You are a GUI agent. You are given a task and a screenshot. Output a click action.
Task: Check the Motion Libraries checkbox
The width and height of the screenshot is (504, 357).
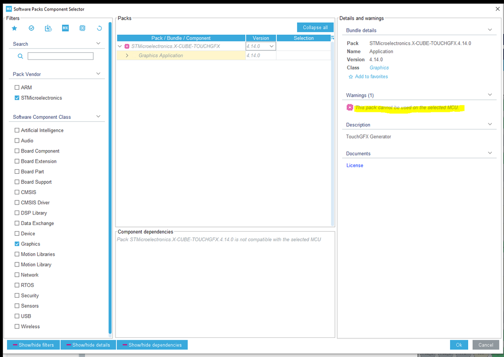pyautogui.click(x=17, y=254)
